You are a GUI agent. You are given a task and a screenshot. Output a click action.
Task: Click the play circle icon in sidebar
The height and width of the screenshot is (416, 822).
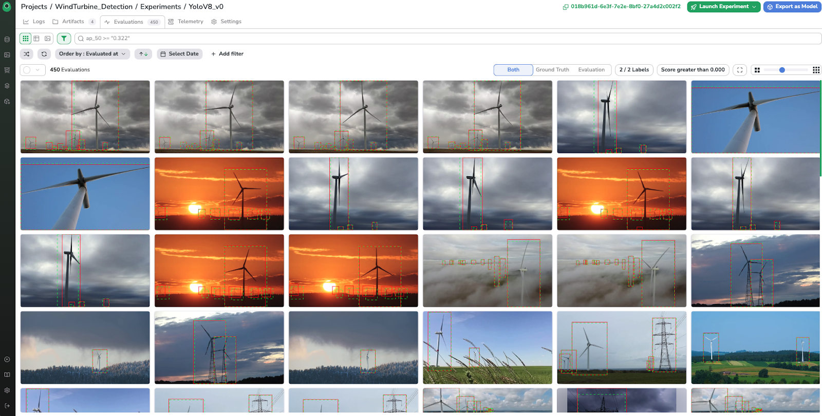pyautogui.click(x=7, y=360)
